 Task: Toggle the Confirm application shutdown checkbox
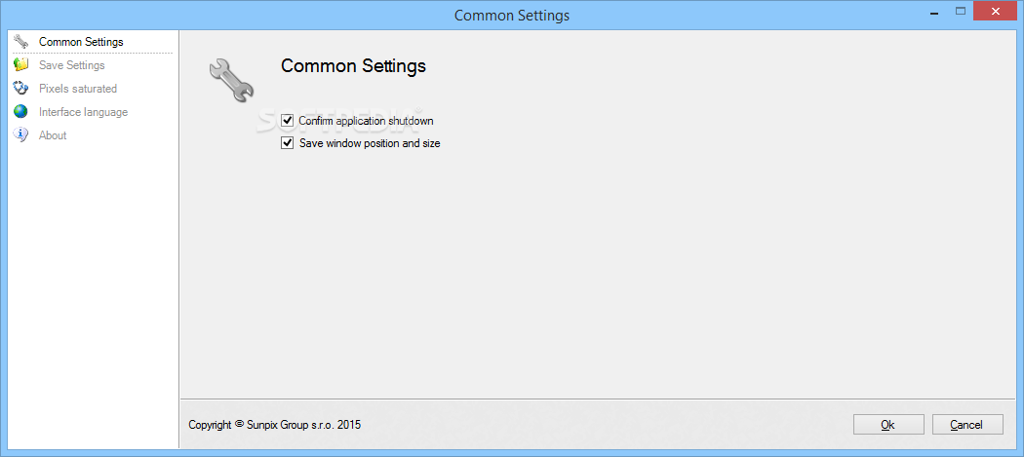[x=287, y=121]
